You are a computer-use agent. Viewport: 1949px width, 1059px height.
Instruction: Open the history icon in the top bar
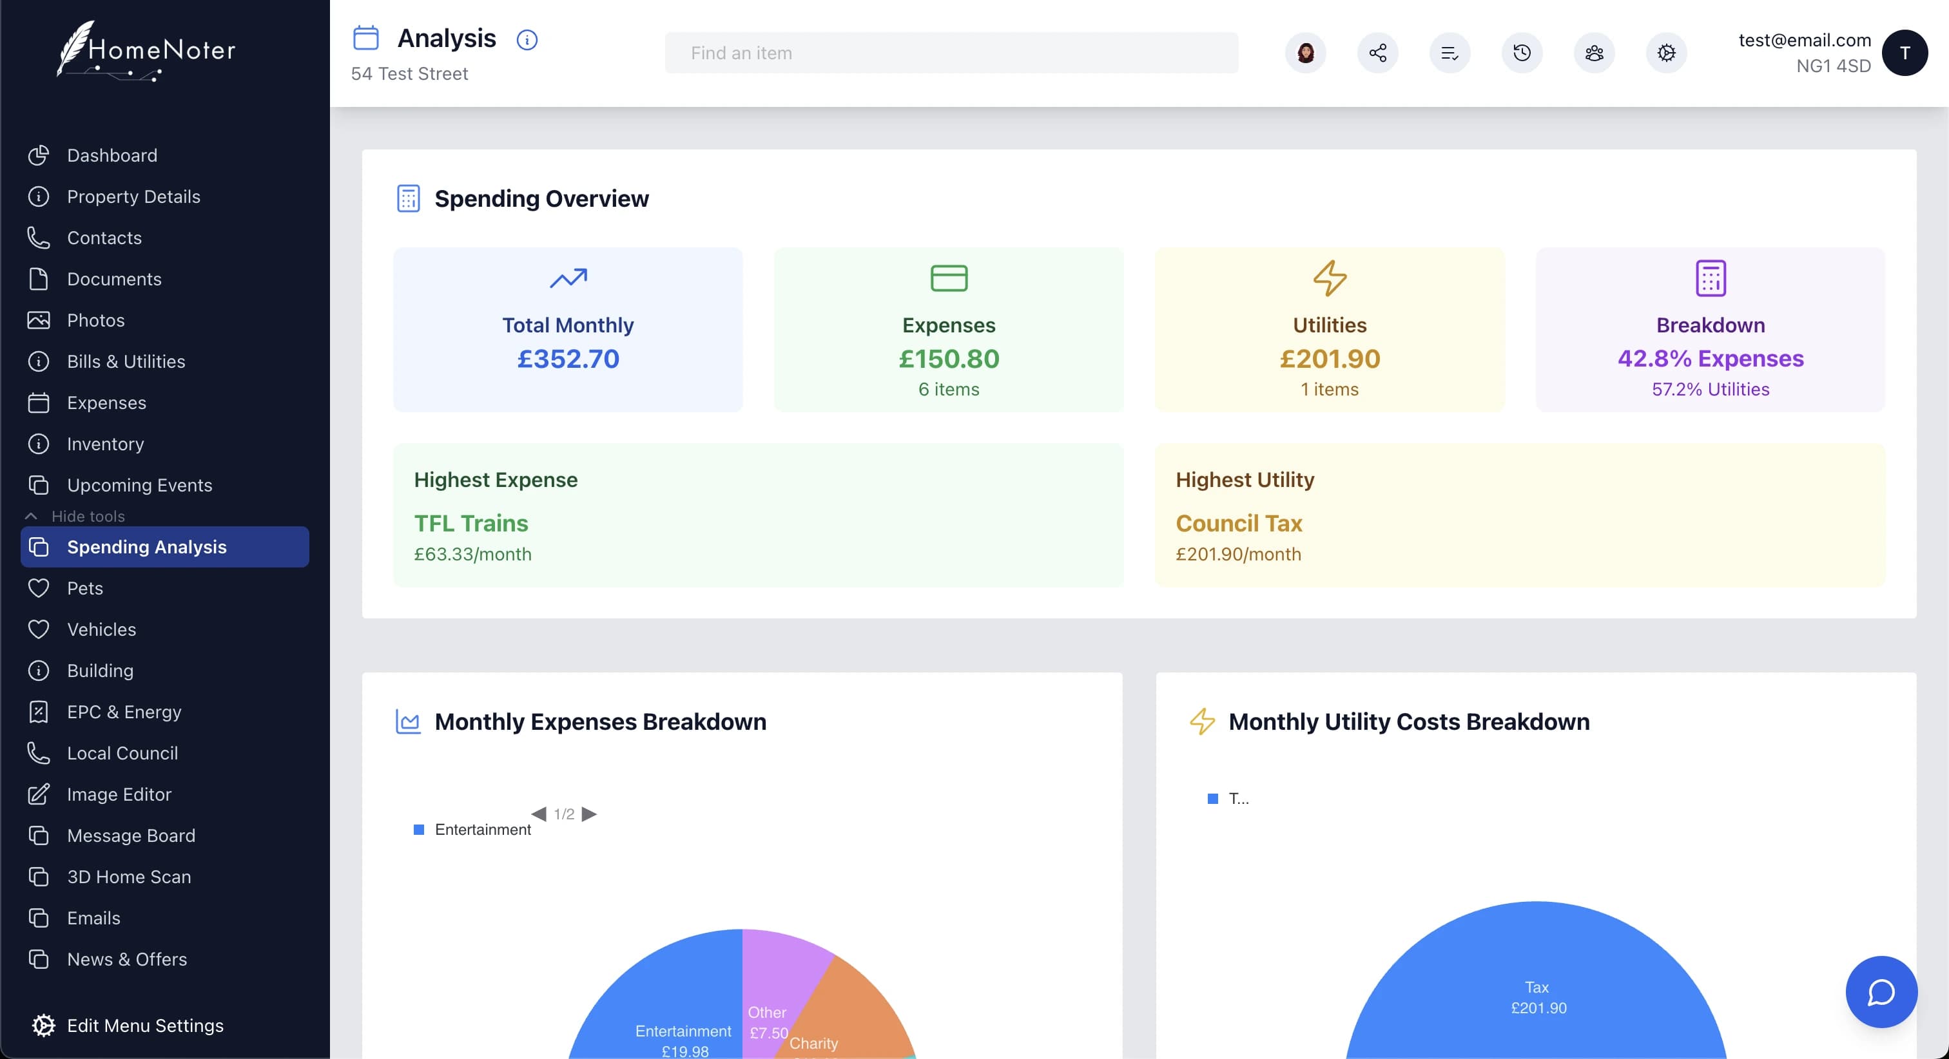tap(1522, 52)
